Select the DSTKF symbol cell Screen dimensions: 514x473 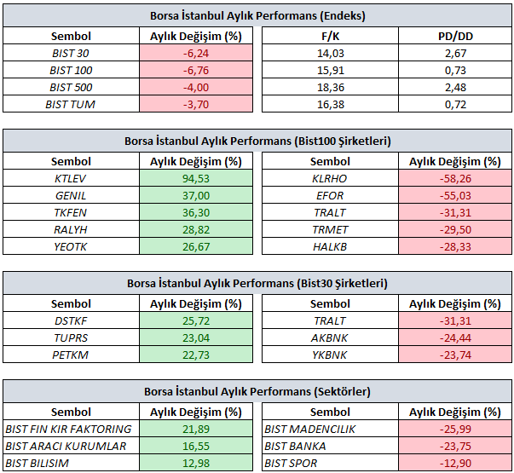click(x=70, y=320)
